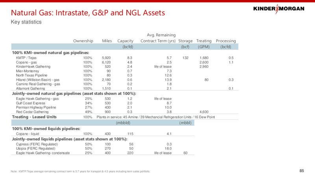Click the footnote about KMTP/Tejas contract term

[x=80, y=171]
